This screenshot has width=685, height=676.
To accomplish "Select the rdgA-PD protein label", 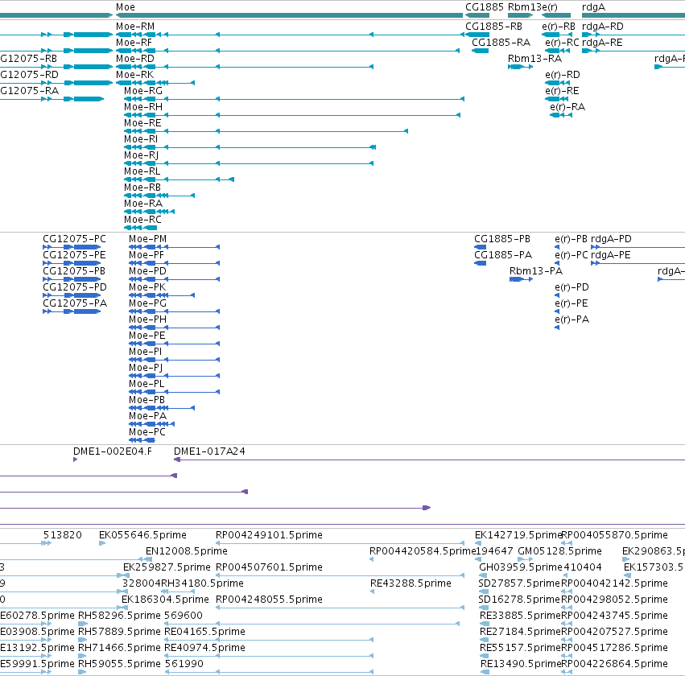I will point(611,239).
